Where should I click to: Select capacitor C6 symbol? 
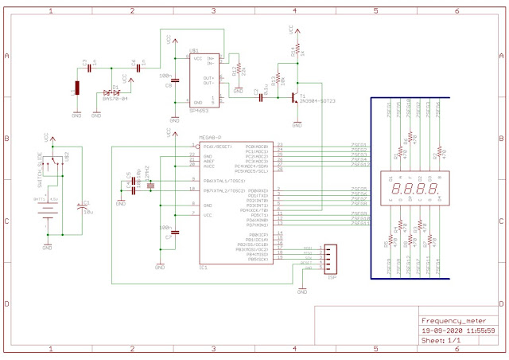coord(138,68)
